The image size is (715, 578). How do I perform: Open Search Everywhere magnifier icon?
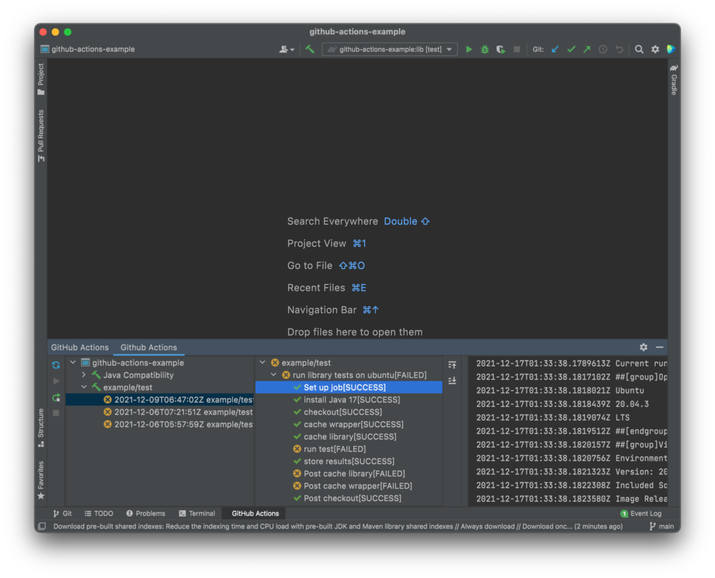[x=640, y=50]
